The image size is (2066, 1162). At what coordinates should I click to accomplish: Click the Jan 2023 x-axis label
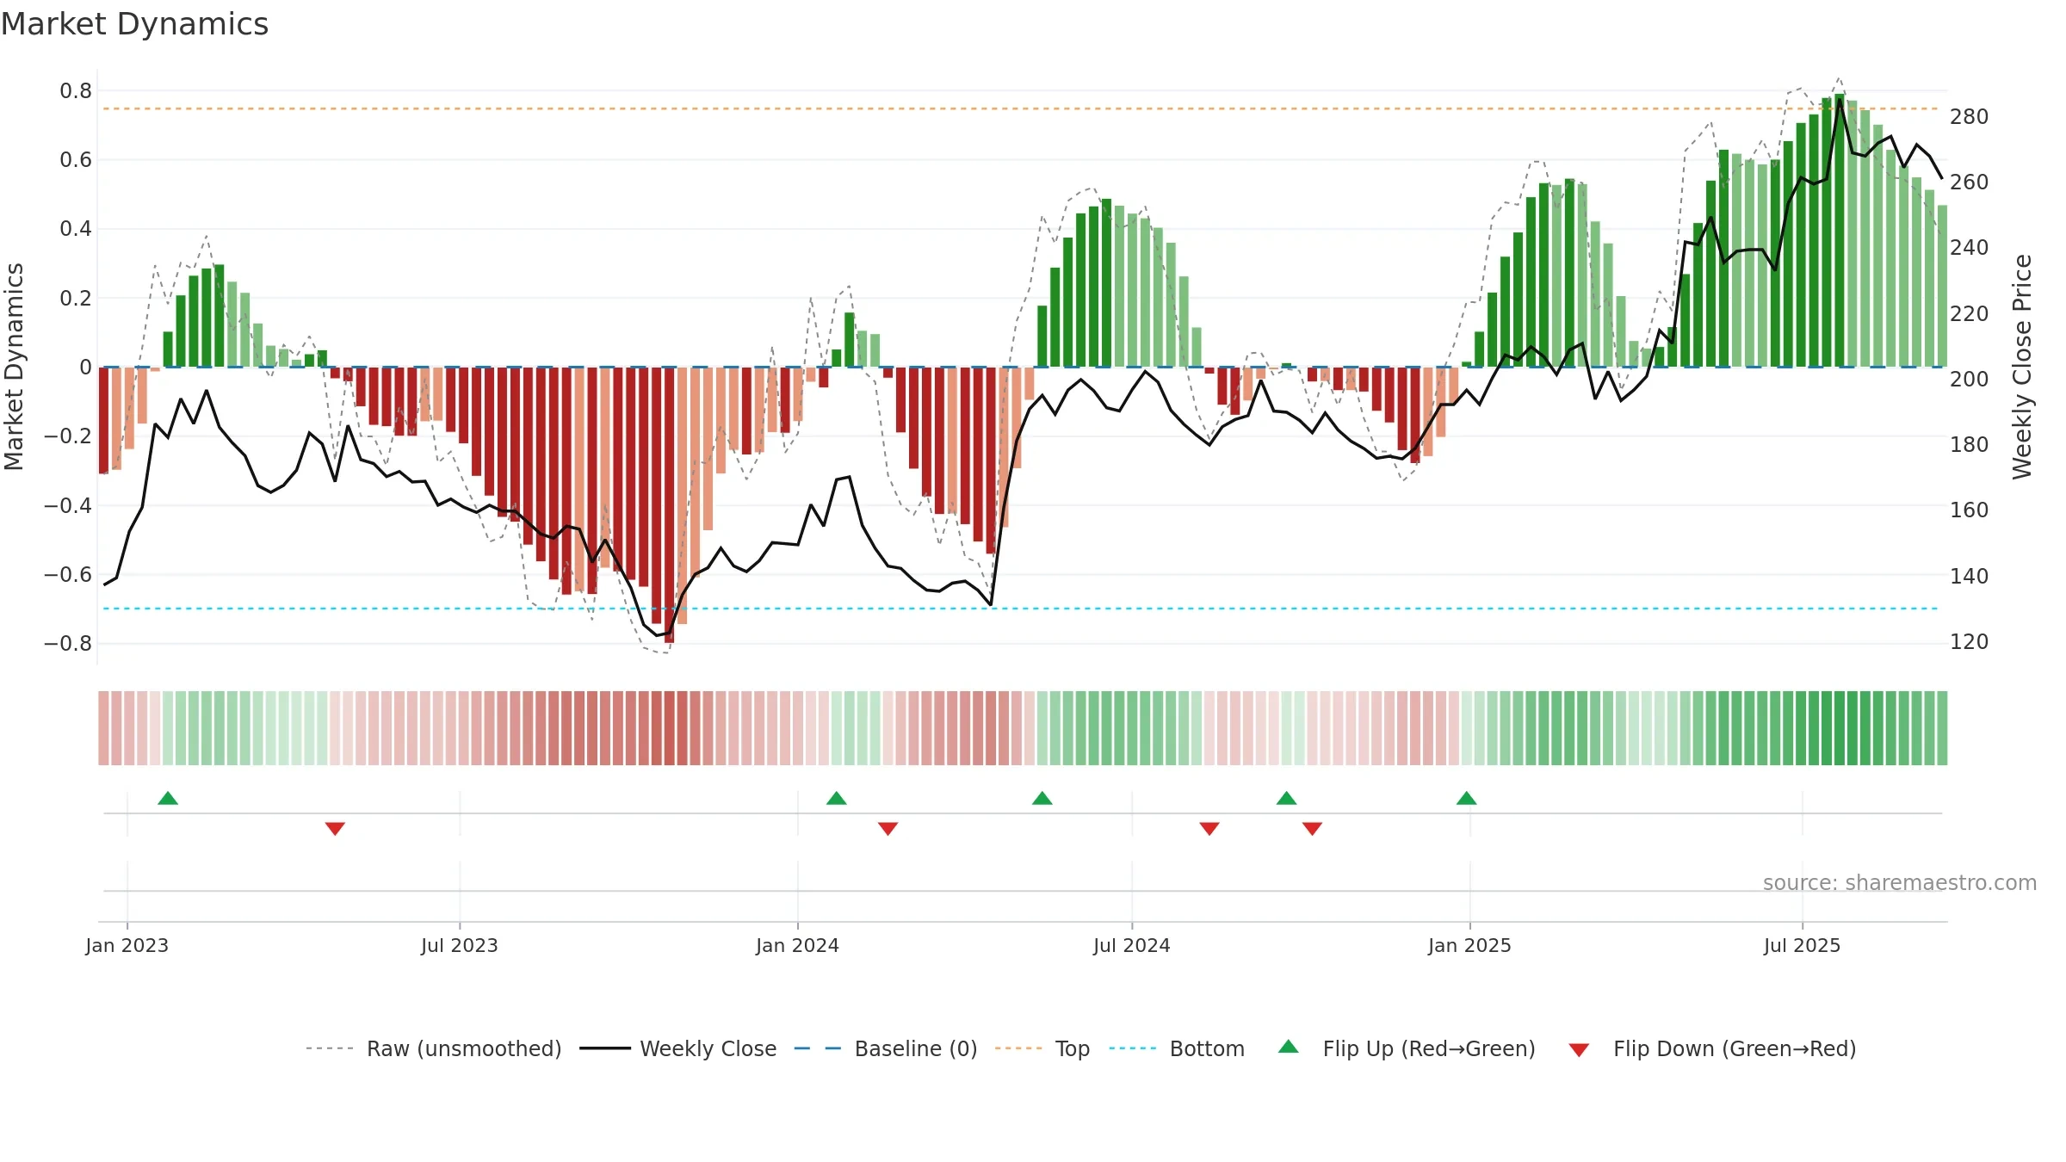click(127, 945)
